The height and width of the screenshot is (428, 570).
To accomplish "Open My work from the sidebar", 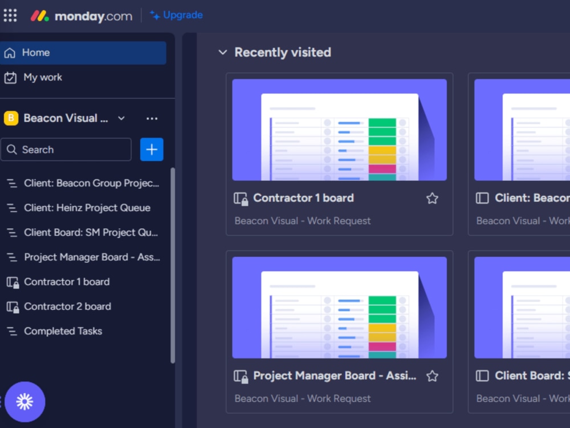I will pyautogui.click(x=40, y=77).
